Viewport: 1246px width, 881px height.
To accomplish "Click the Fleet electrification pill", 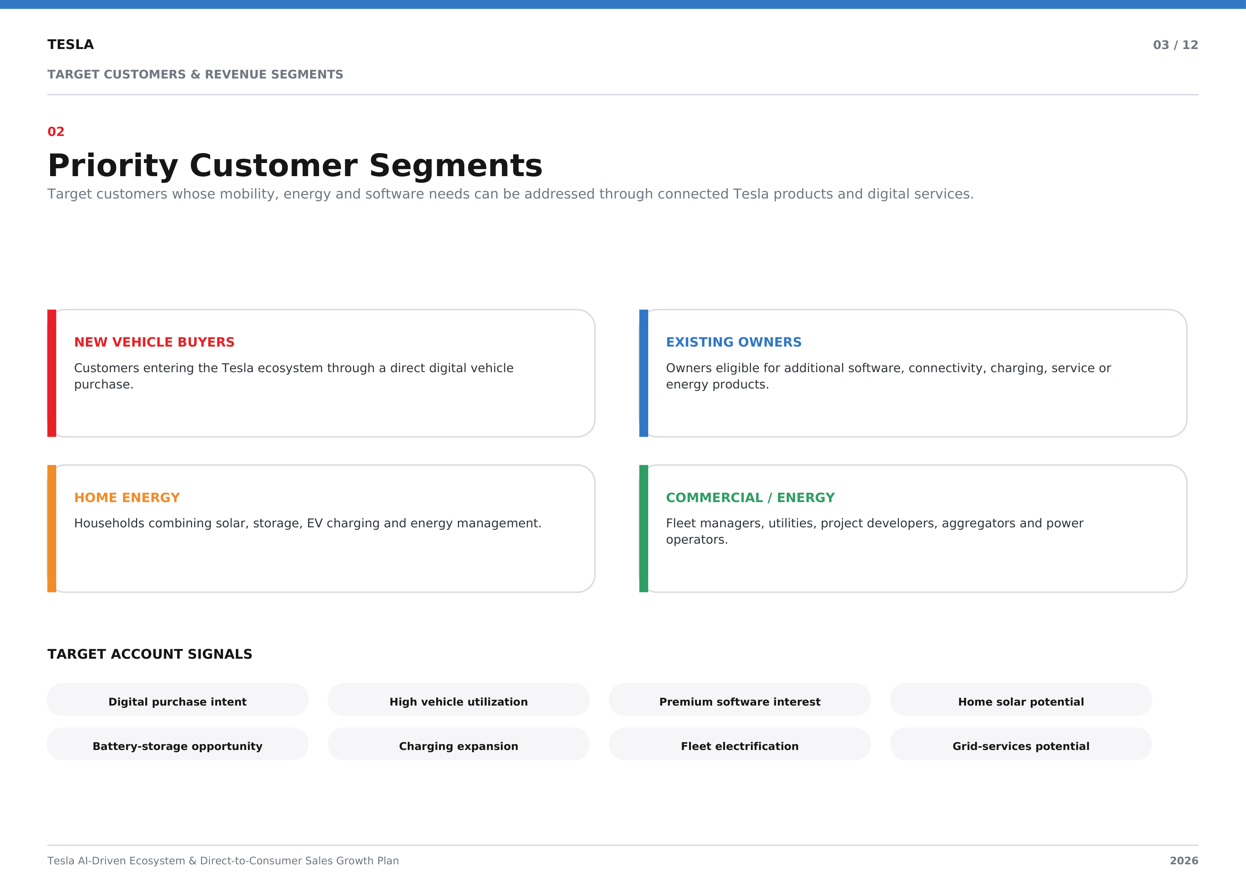I will [x=740, y=744].
